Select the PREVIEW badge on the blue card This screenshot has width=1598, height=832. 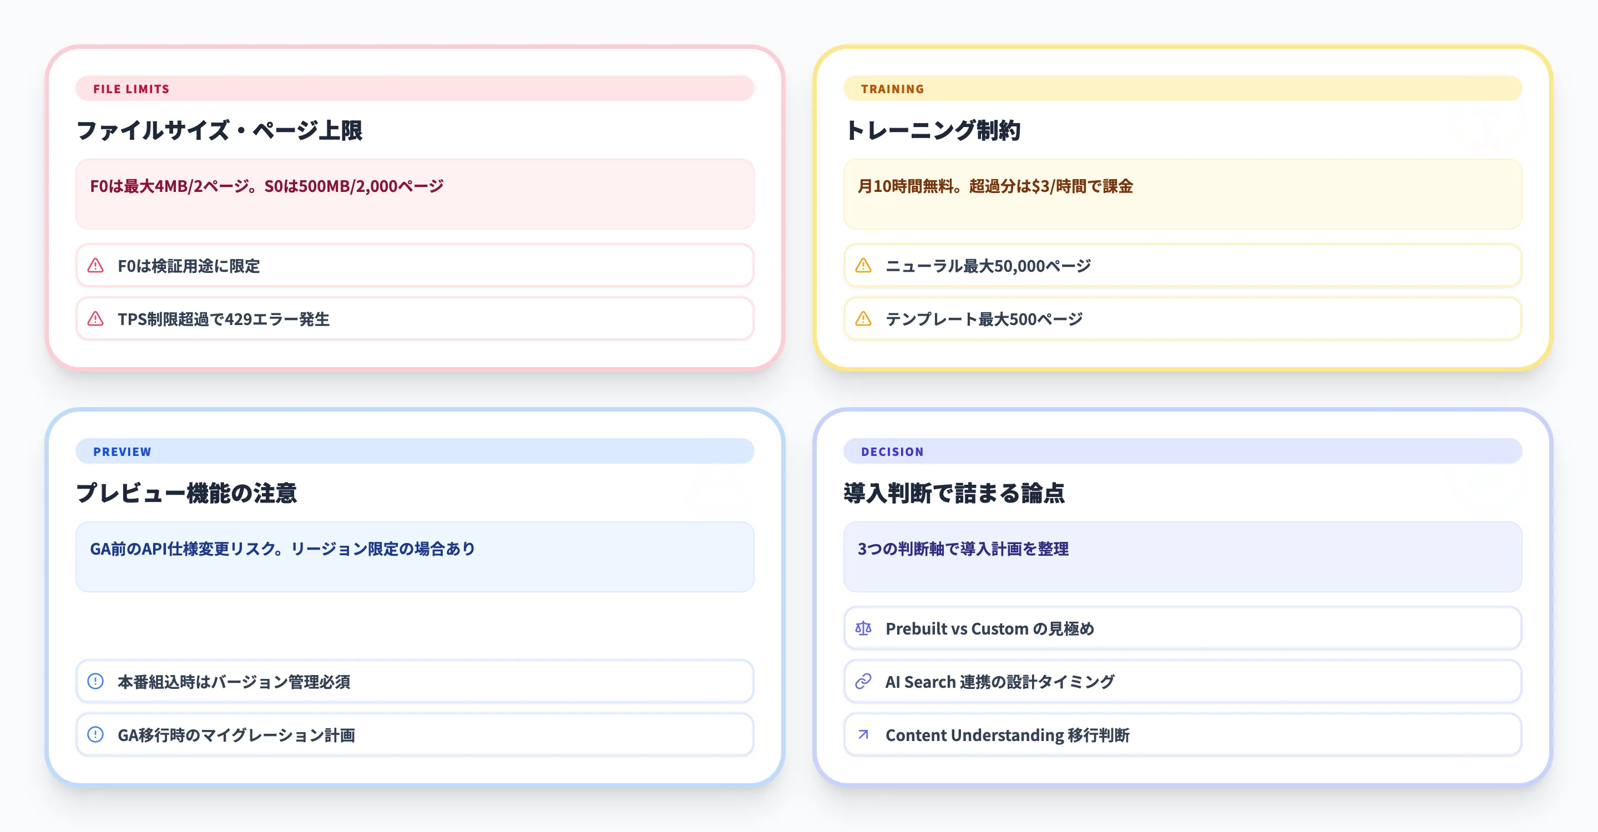click(x=122, y=451)
